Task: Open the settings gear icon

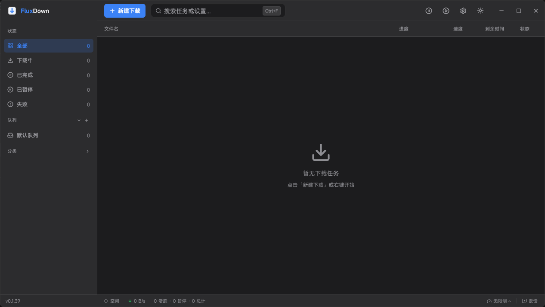Action: tap(463, 10)
